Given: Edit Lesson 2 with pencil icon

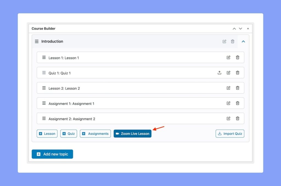Looking at the screenshot, I should coord(228,88).
